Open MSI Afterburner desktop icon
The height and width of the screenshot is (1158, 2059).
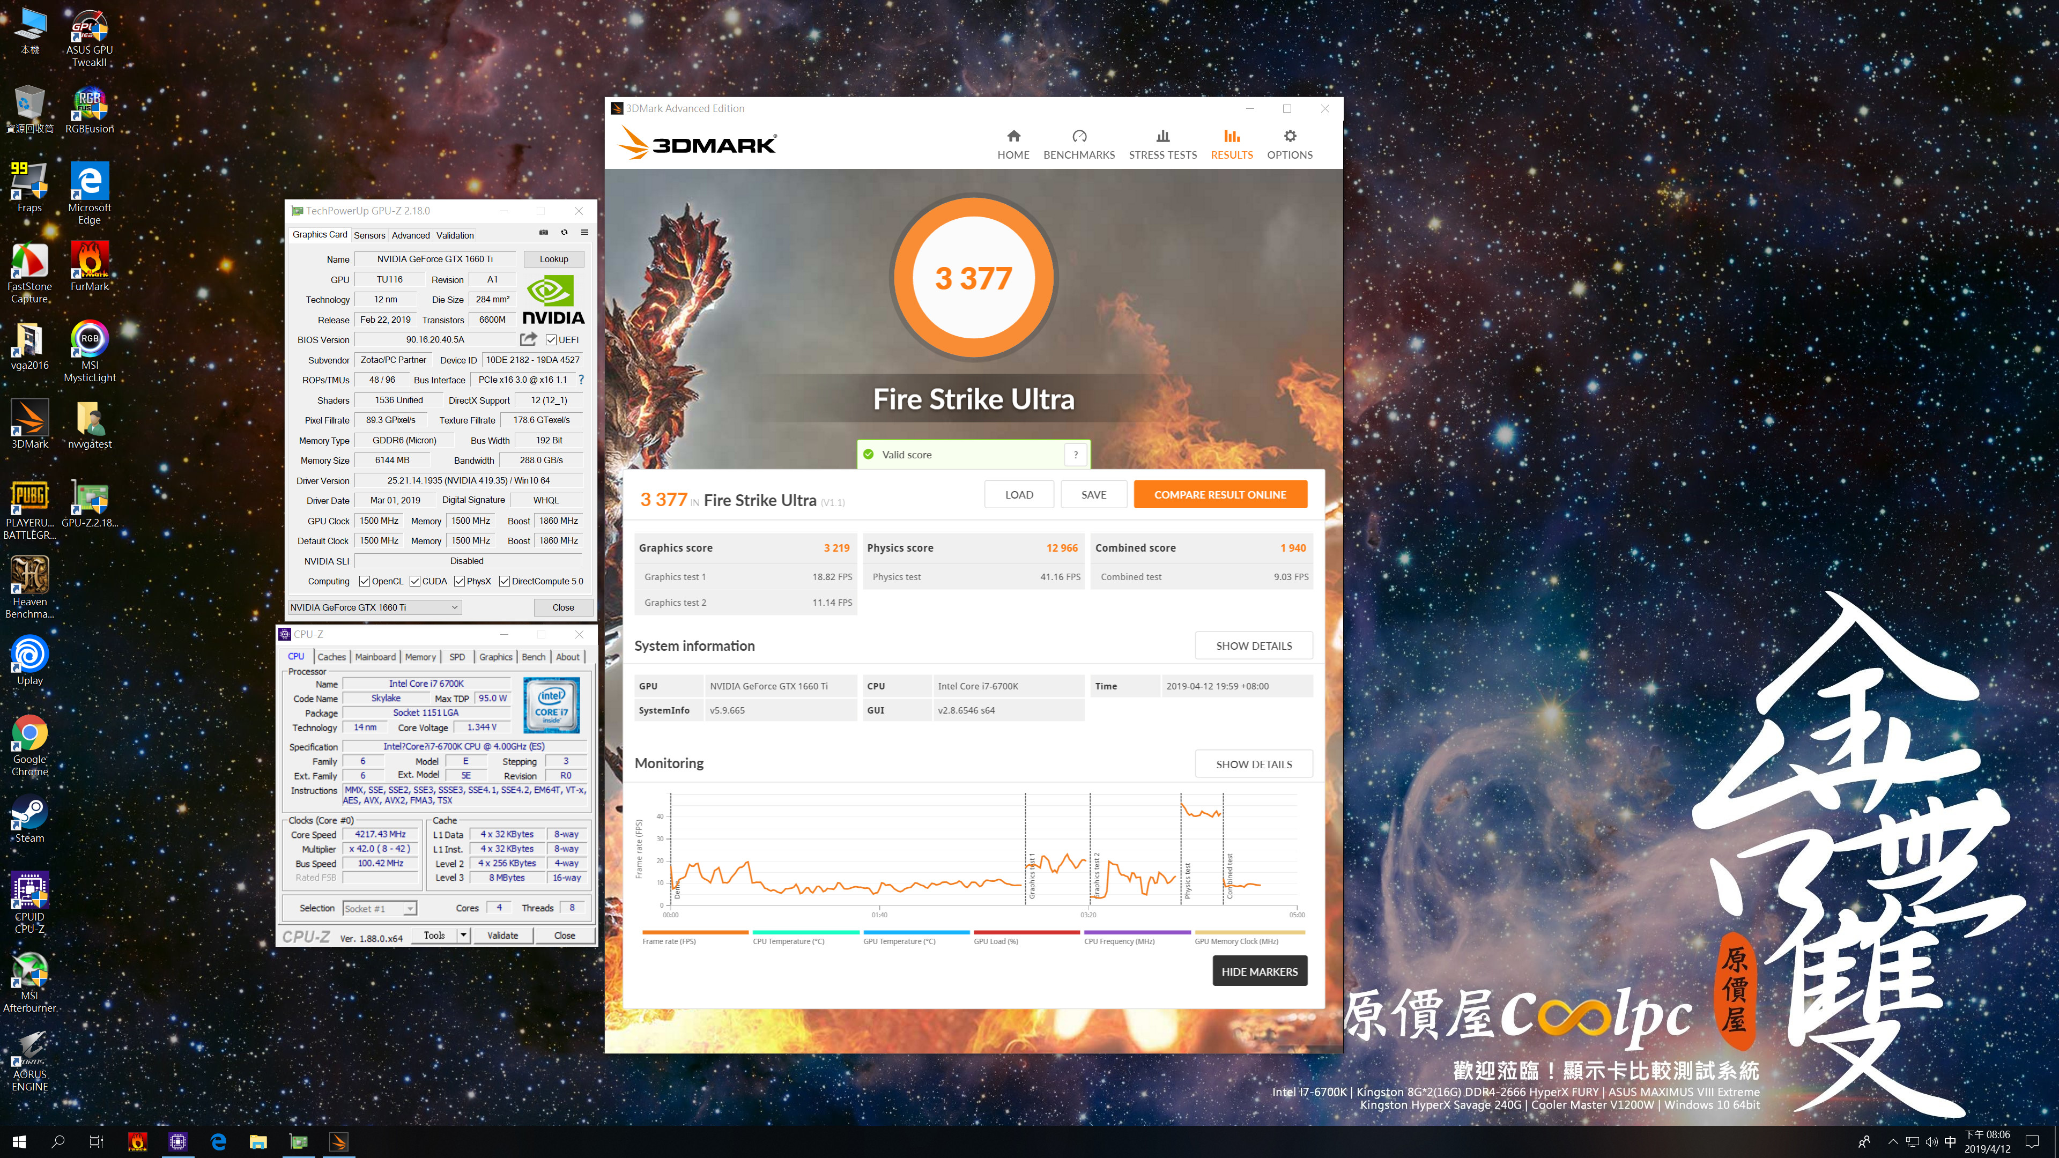coord(29,982)
